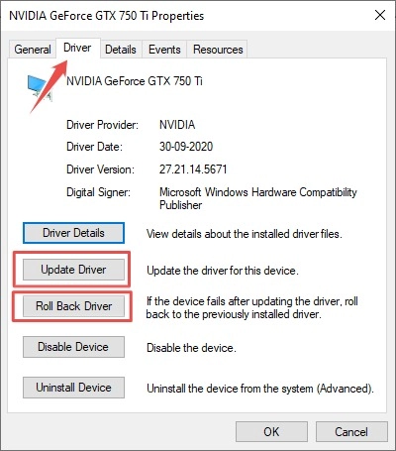The height and width of the screenshot is (451, 396).
Task: Click the NVIDIA driver provider value
Action: (177, 125)
